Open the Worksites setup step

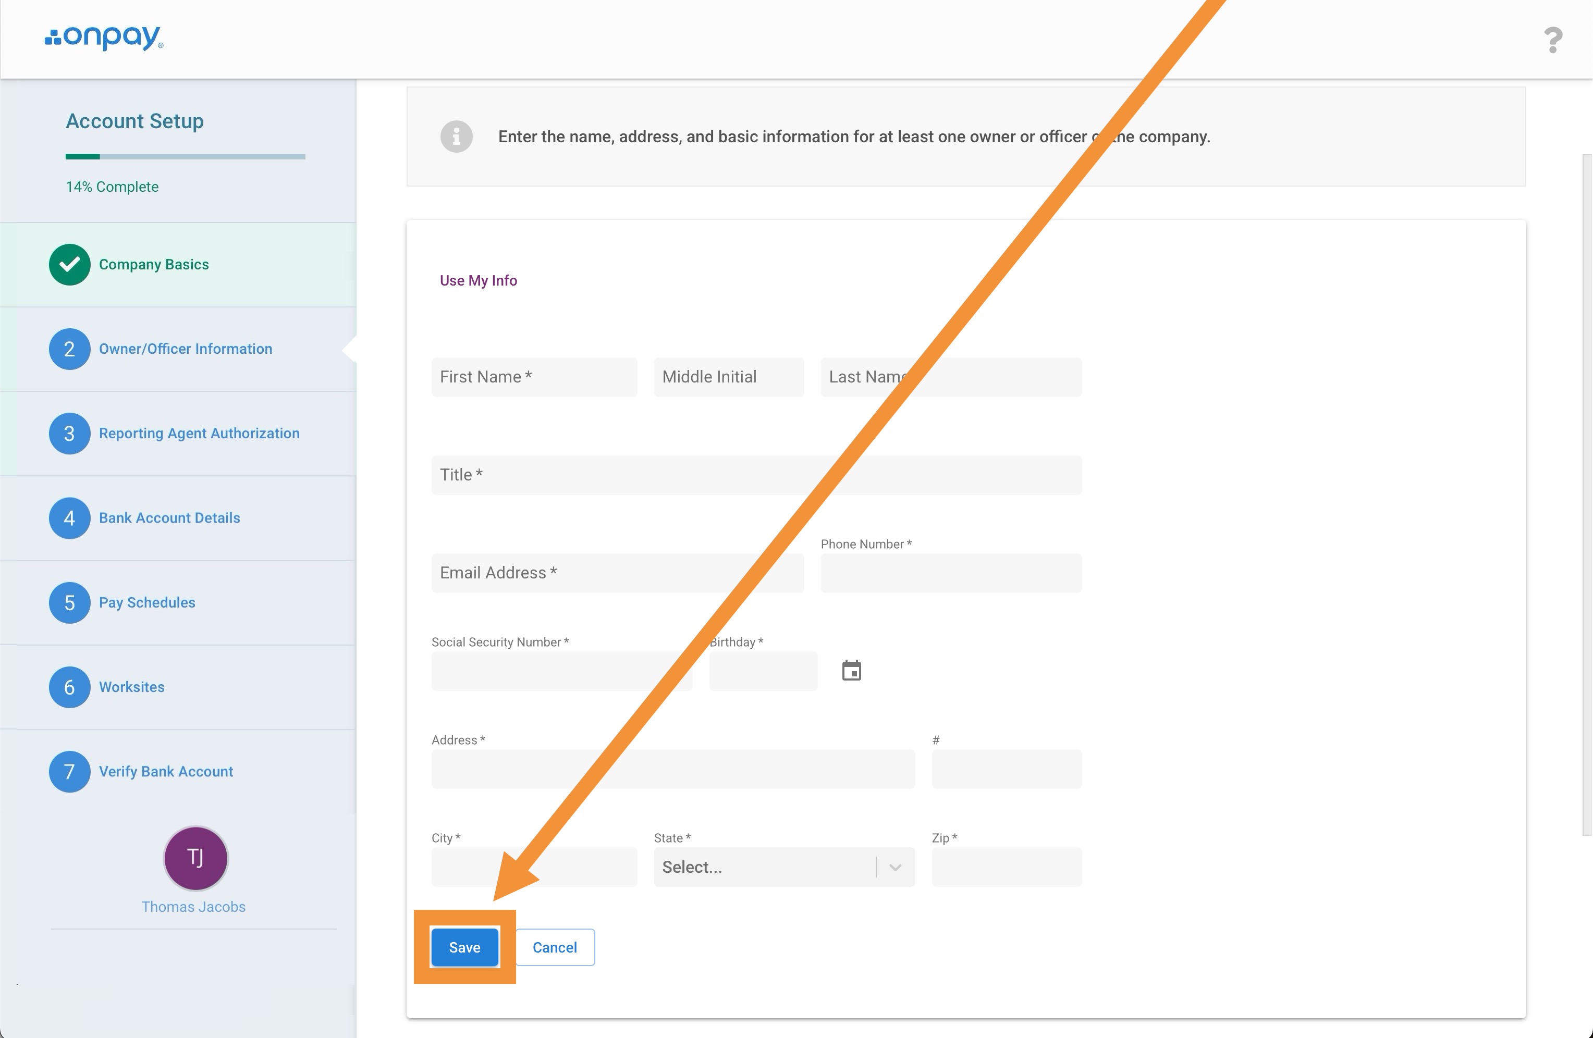(132, 687)
